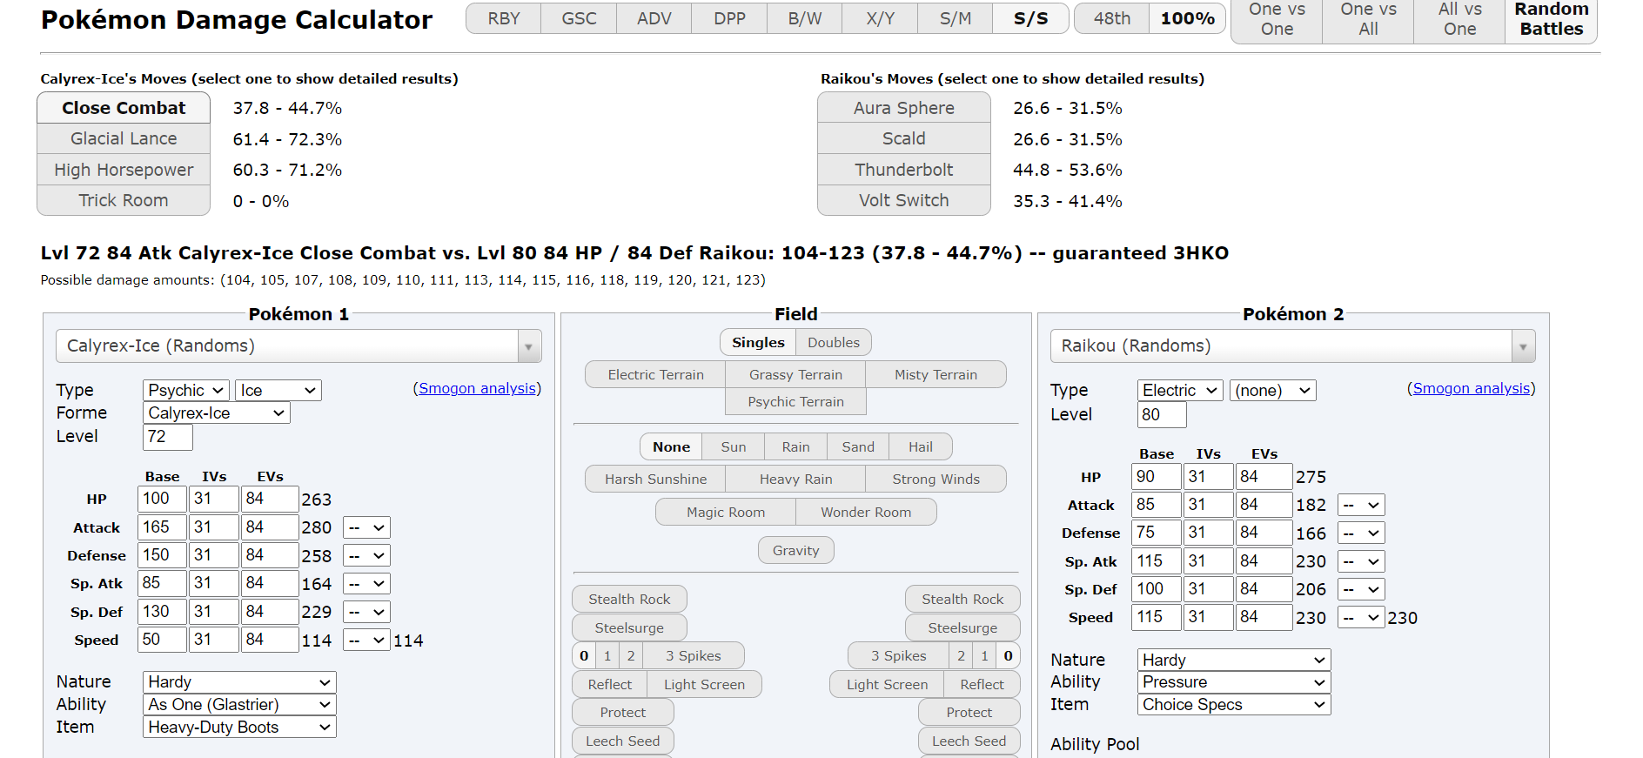Set weather to Hail
The image size is (1643, 758).
(921, 446)
